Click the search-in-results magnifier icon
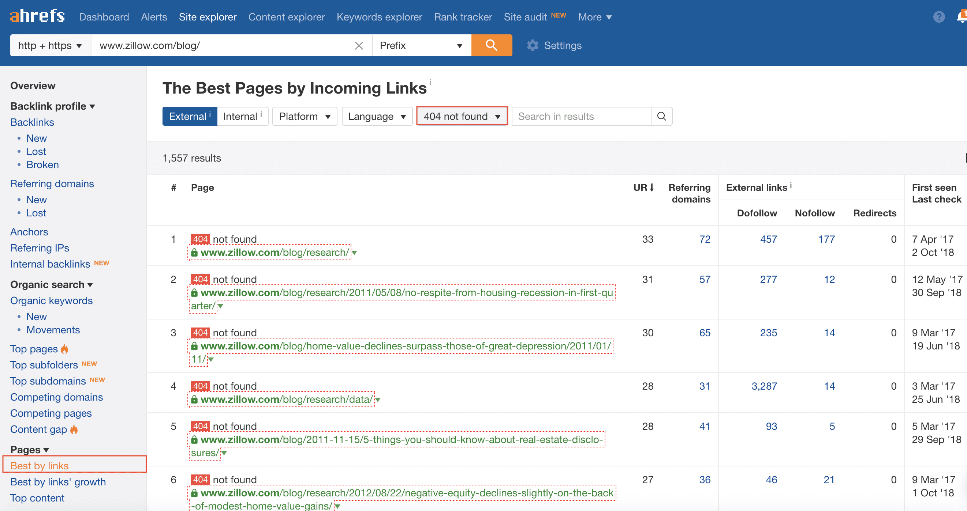 661,116
